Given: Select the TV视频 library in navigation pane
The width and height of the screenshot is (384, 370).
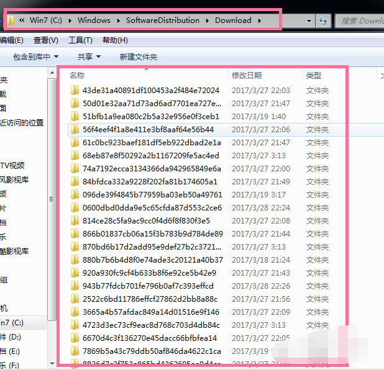Looking at the screenshot, I should 12,165.
